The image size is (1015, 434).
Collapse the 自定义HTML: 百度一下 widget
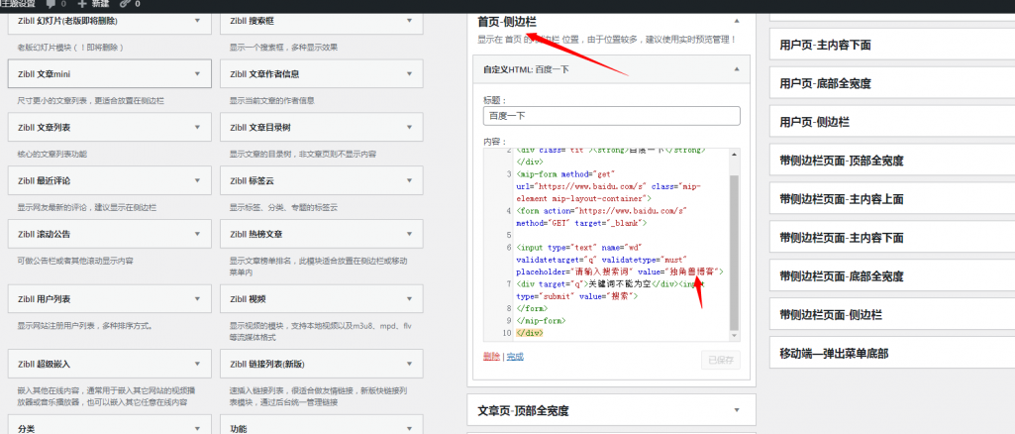(x=736, y=69)
